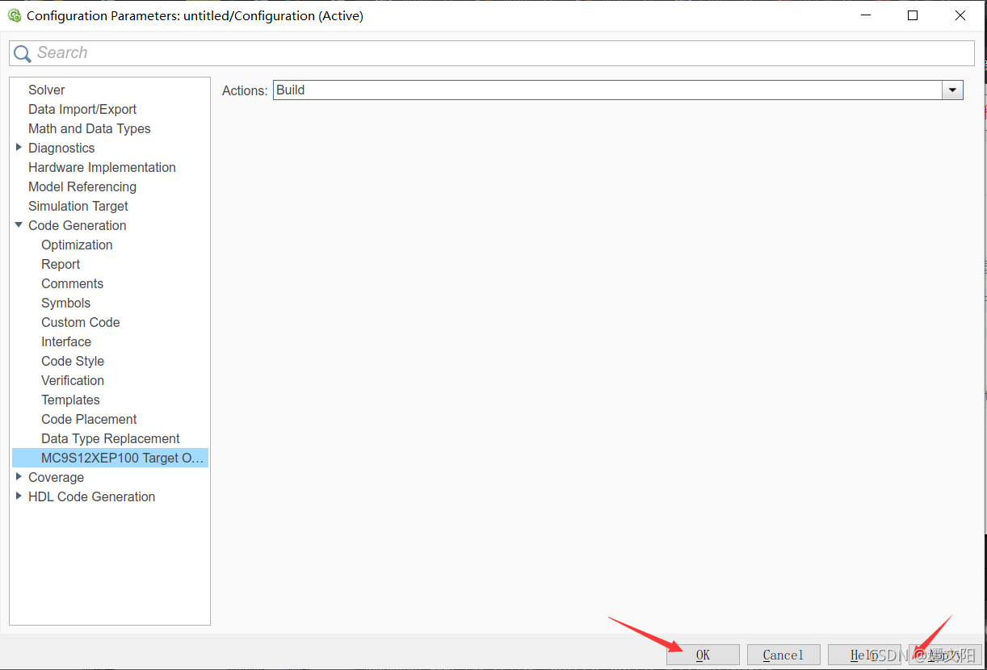The height and width of the screenshot is (670, 987).
Task: Click the Apply button at bottom right
Action: (x=945, y=655)
